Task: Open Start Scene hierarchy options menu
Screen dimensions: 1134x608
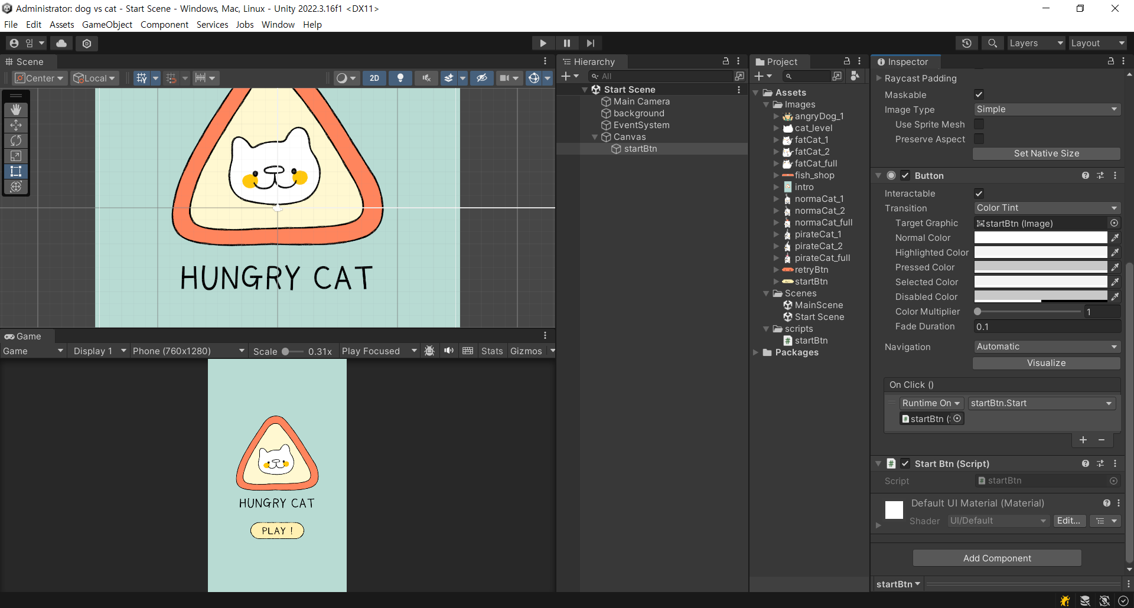Action: (x=739, y=90)
